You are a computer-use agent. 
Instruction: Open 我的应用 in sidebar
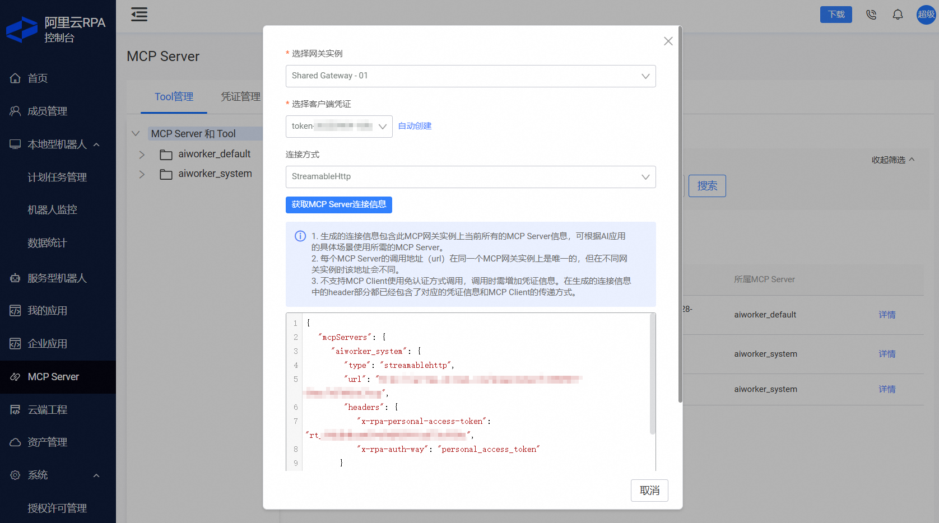tap(58, 311)
